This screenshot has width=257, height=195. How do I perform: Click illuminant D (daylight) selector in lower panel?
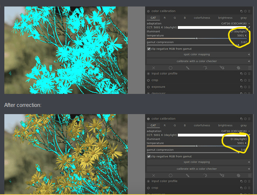tap(238, 139)
